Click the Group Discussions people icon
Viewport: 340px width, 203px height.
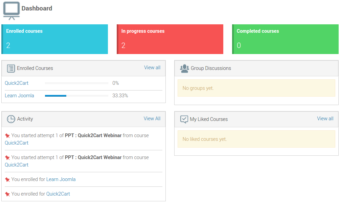184,68
